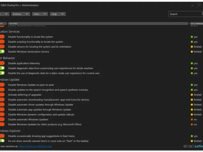Toggle Disable Windows Update via peer-to-peer
Screen dimensions: 203x152
2,85
